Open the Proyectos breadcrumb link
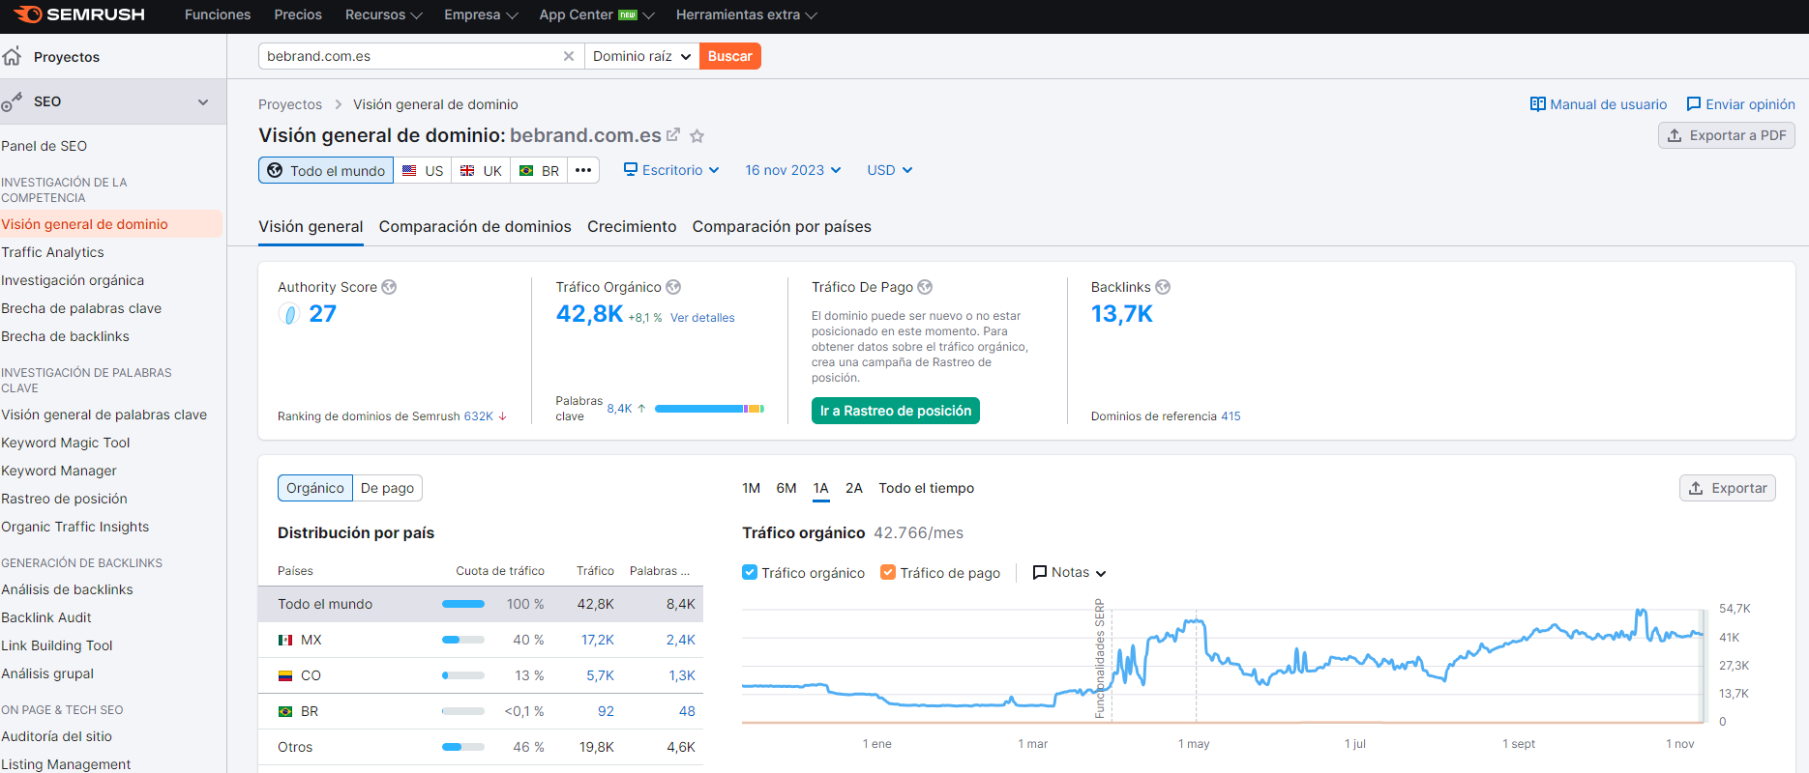1809x773 pixels. [x=290, y=104]
